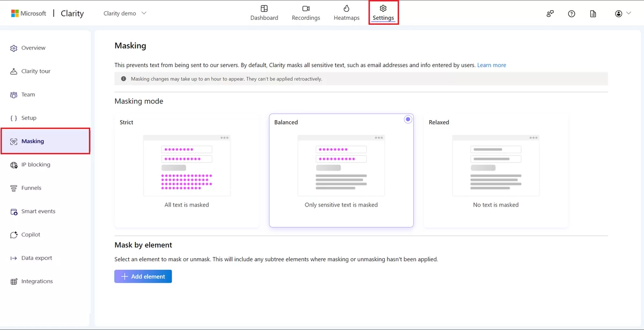Click the 'Mask by element' heading
Image resolution: width=644 pixels, height=330 pixels.
143,245
